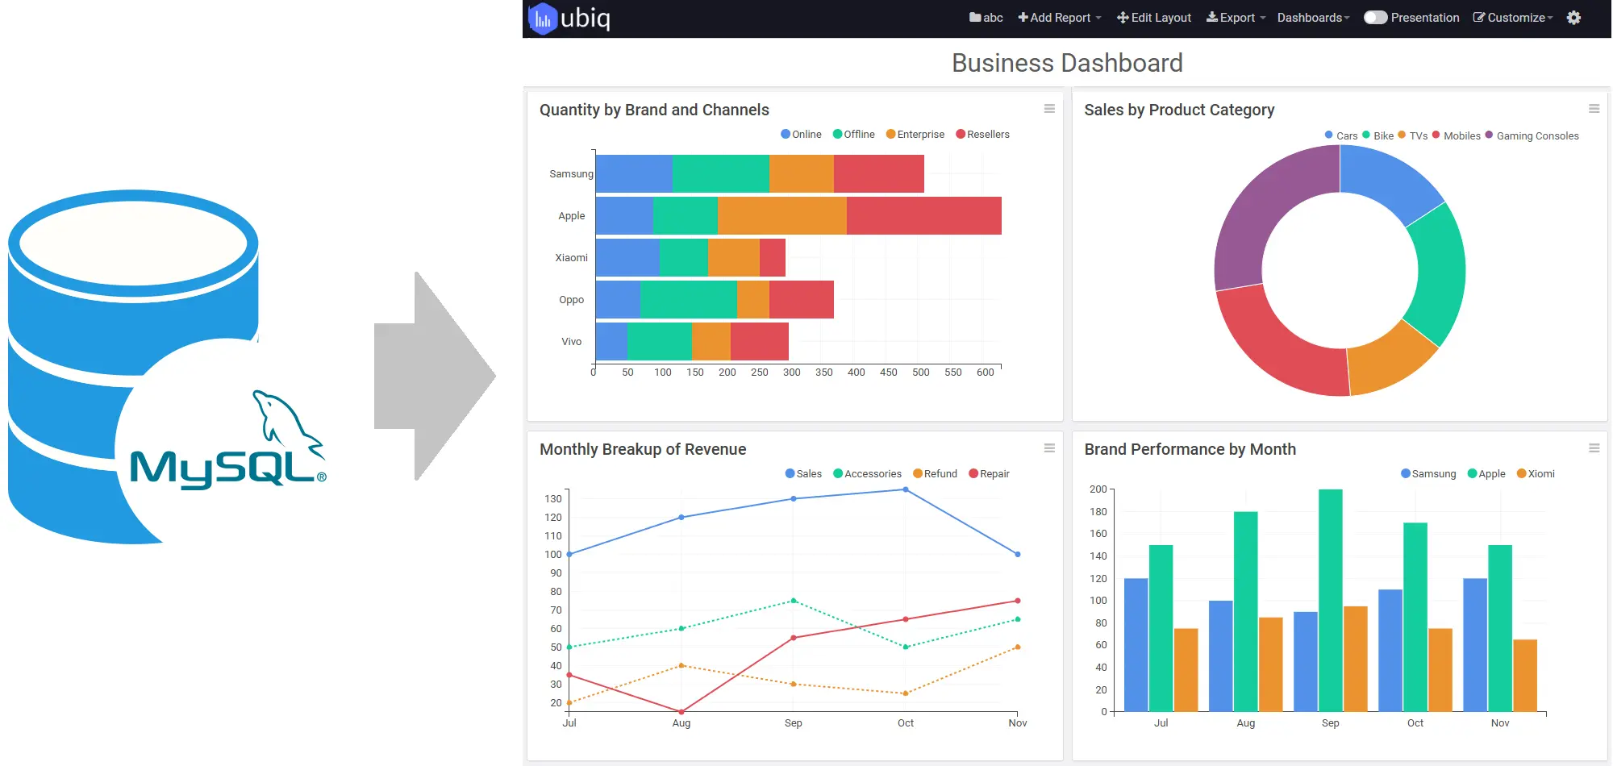Click the green Apple bar for Aug
This screenshot has height=766, width=1613.
1246,611
